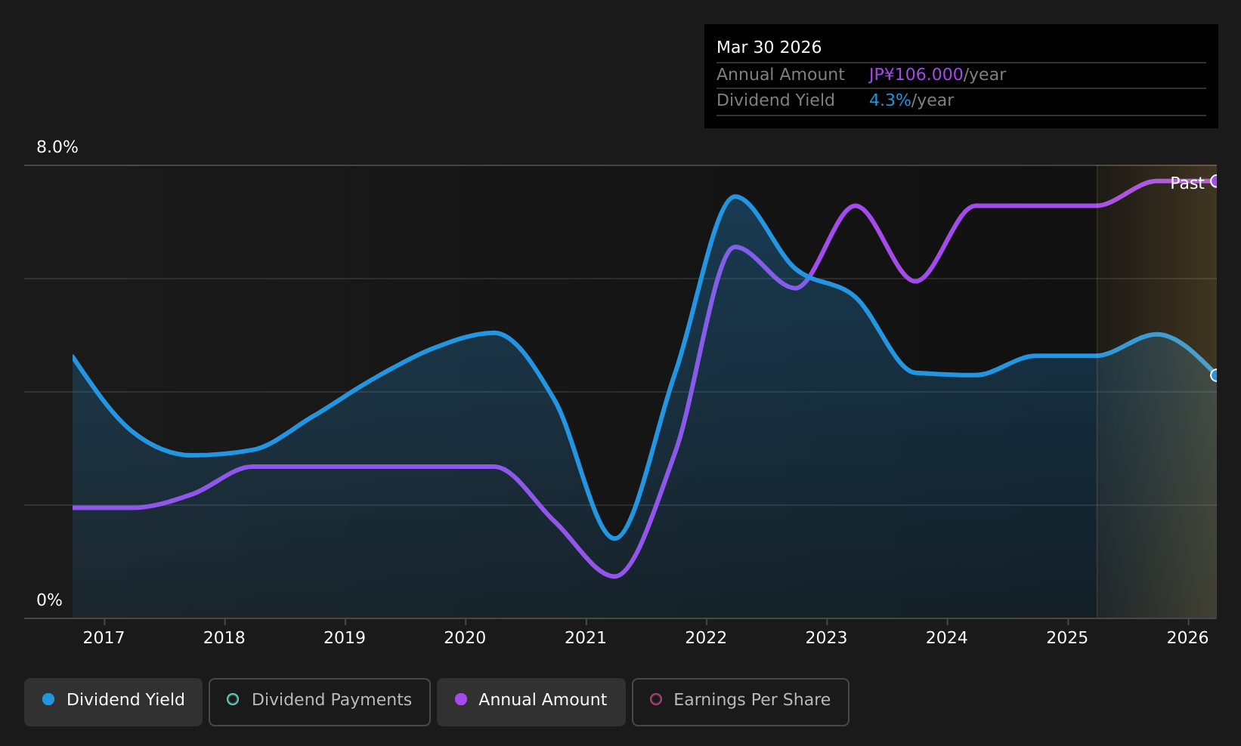Click the 2026 x-axis label

[x=1188, y=638]
